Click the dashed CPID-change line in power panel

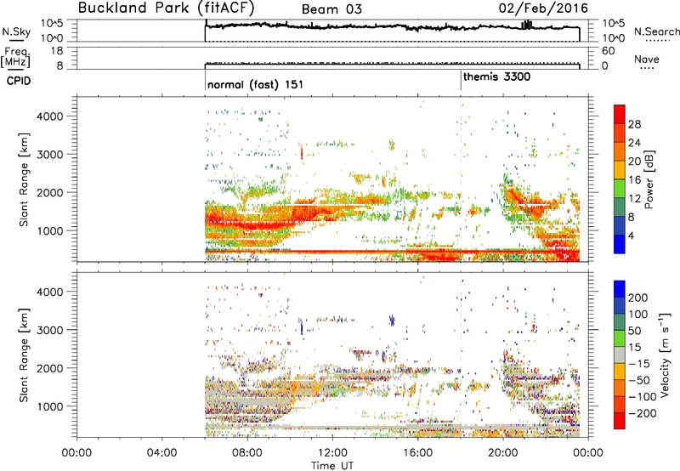click(461, 179)
